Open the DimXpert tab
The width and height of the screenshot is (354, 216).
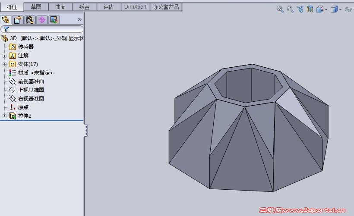point(136,7)
